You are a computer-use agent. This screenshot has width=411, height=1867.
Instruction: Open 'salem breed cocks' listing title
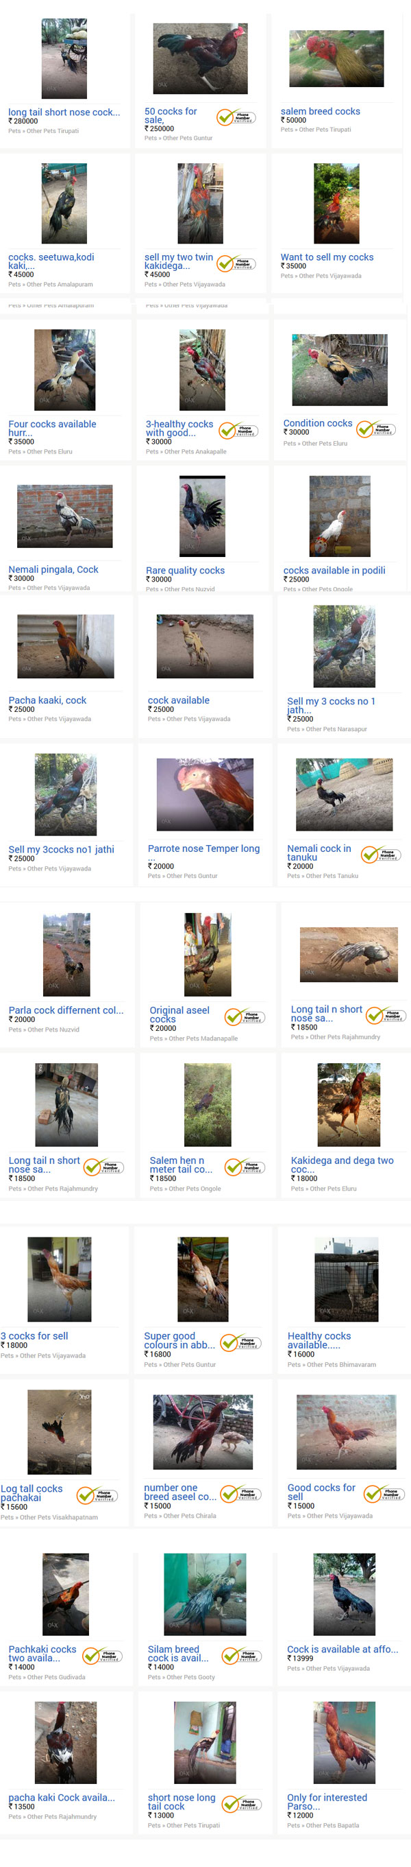[320, 112]
